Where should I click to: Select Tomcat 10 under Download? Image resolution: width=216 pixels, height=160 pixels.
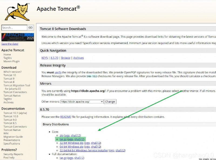coord(10,75)
